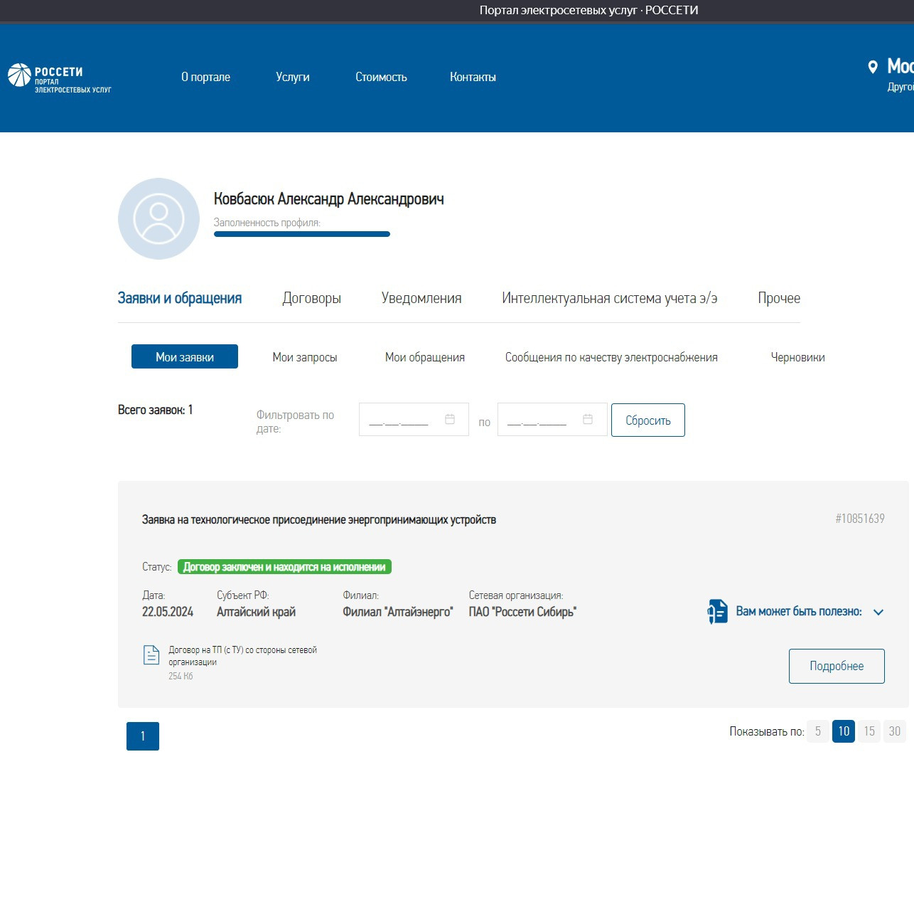
Task: Click the start date filter input
Action: click(x=414, y=419)
